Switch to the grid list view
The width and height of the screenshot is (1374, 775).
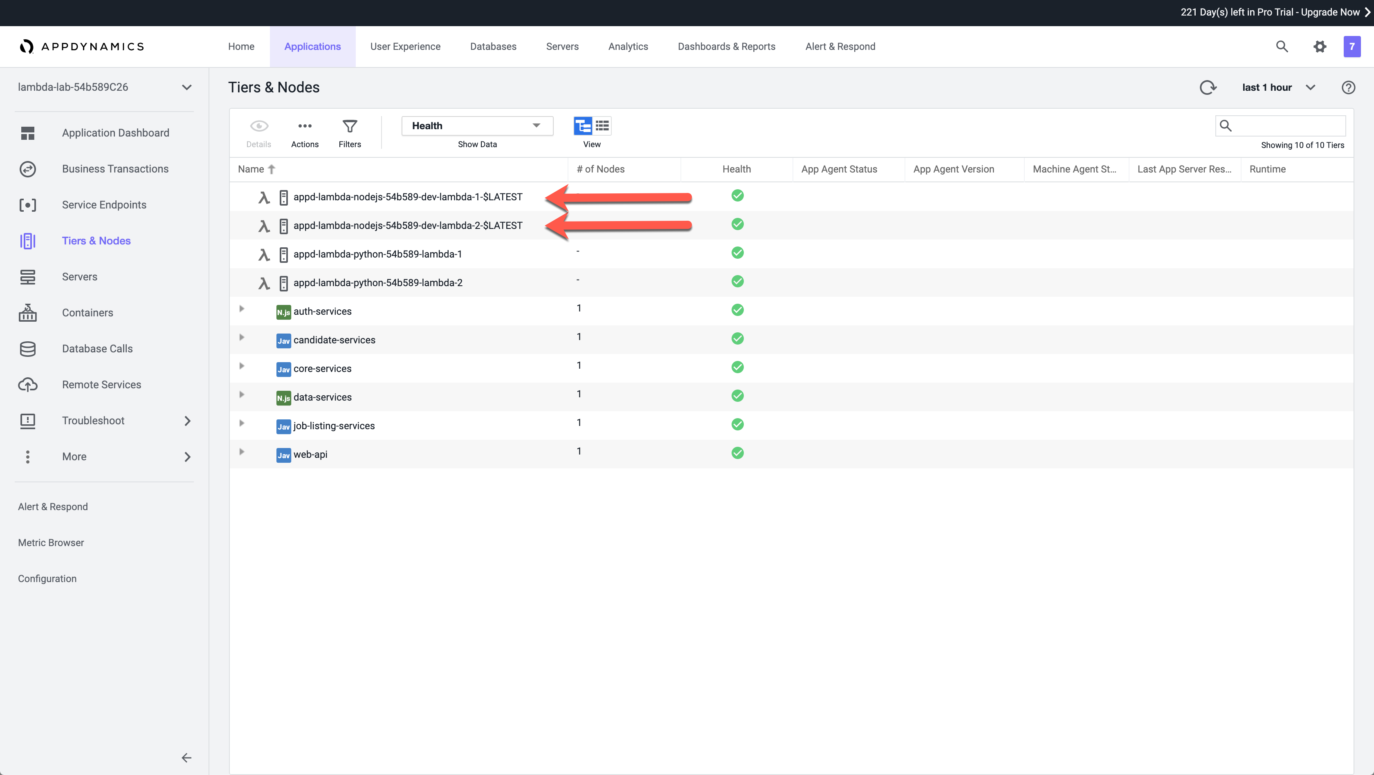click(x=602, y=126)
